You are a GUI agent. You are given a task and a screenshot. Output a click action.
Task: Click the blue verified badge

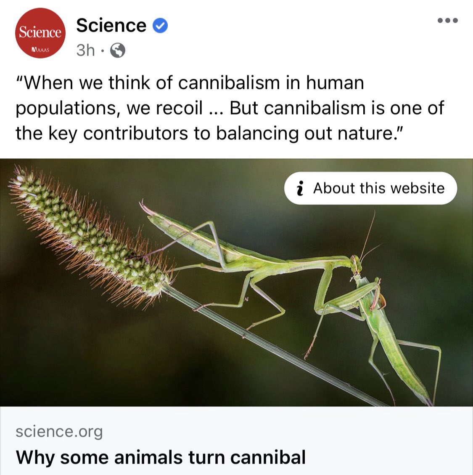tap(160, 25)
